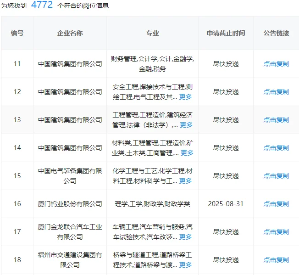Viewport: 299px width, 275px height.
Task: Click majors cell 理学,工学,财政学,财政学类
Action: pyautogui.click(x=152, y=204)
